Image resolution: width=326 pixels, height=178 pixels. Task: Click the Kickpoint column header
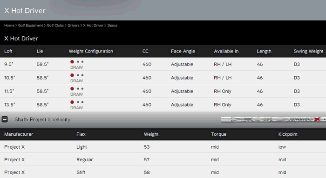click(x=288, y=134)
